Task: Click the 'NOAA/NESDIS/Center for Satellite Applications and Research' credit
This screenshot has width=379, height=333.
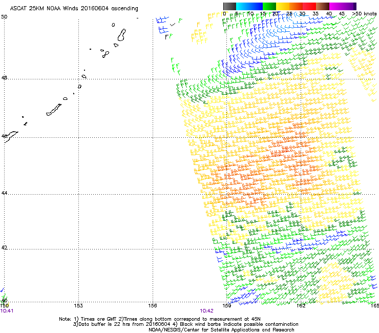Action: tap(221, 330)
